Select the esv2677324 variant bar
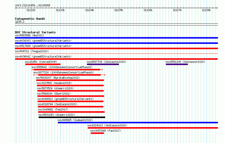The image size is (225, 143). [x=70, y=75]
